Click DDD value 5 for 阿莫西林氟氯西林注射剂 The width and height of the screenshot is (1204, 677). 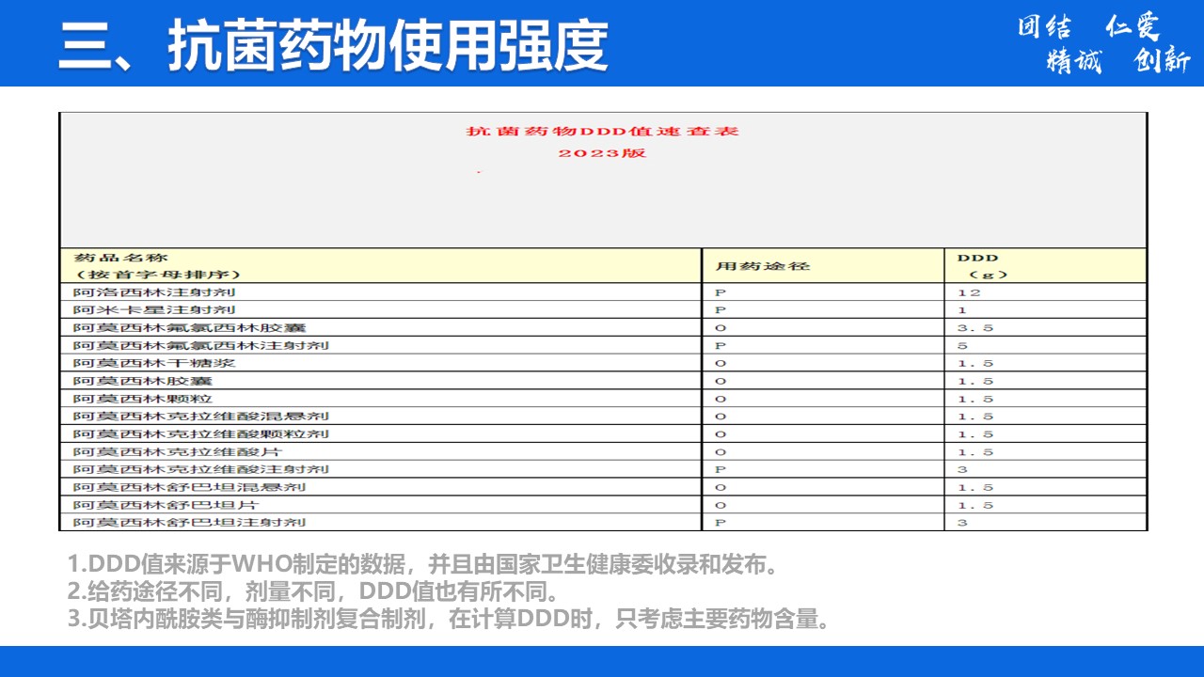click(x=962, y=346)
